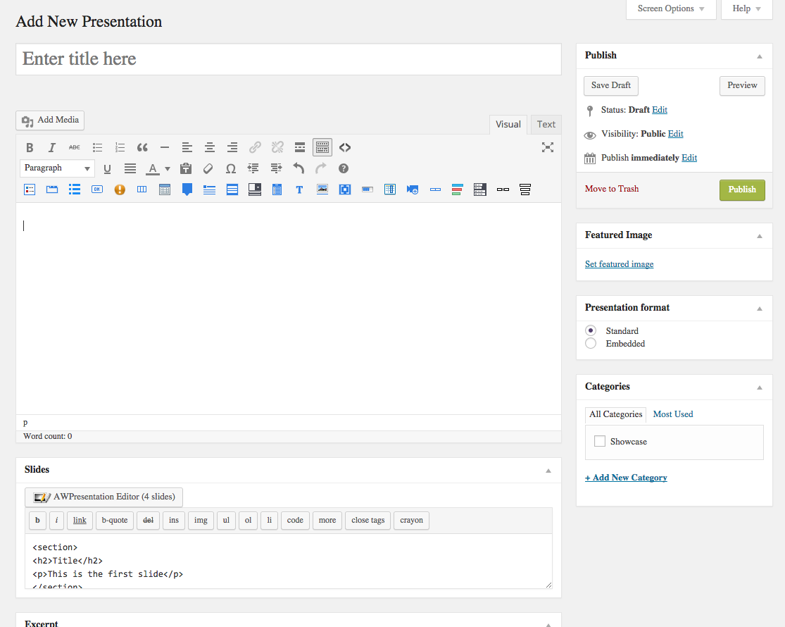Click the green Publish button
This screenshot has height=627, width=785.
(742, 190)
